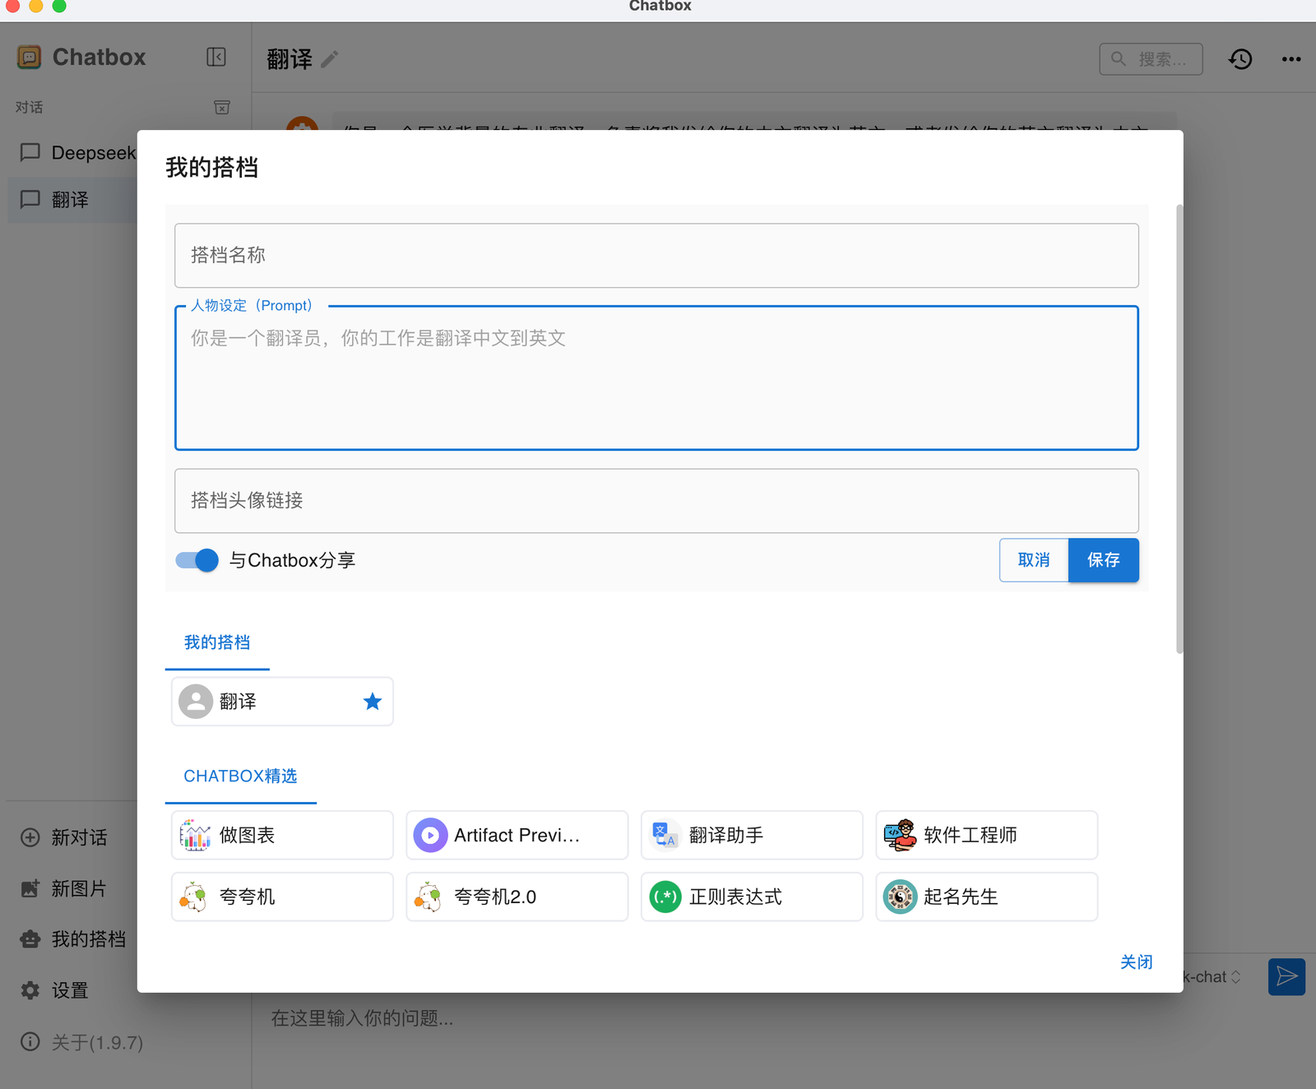
Task: Toggle the 与Chatbox分享 switch off
Action: (x=197, y=560)
